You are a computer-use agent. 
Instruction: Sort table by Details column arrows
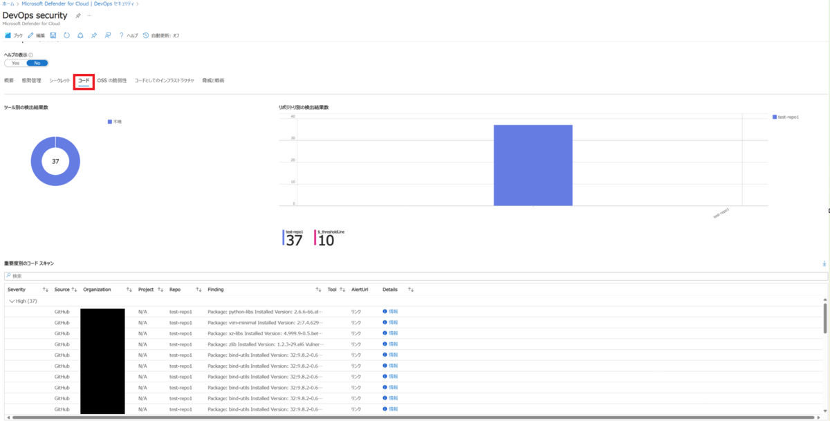tap(411, 290)
